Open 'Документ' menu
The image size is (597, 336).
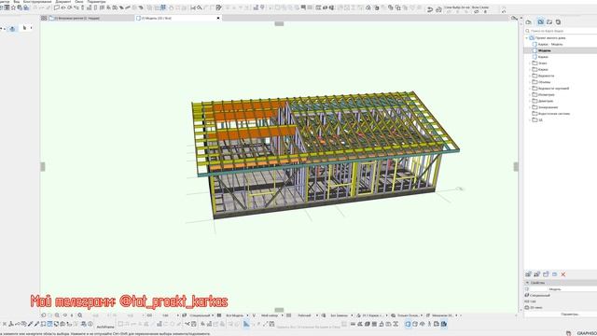coord(63,2)
